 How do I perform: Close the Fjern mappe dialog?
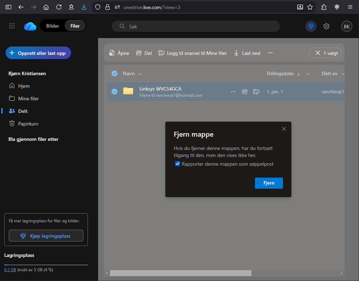coord(284,129)
